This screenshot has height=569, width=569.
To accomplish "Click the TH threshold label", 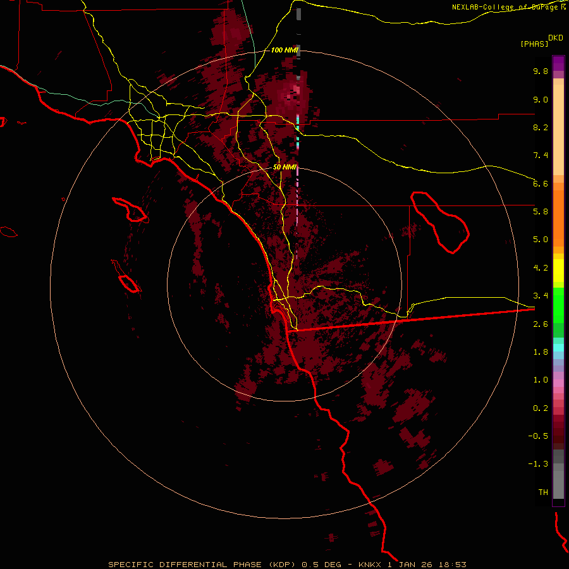I will tap(543, 493).
